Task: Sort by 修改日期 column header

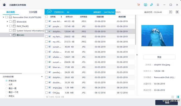Action: (122, 17)
